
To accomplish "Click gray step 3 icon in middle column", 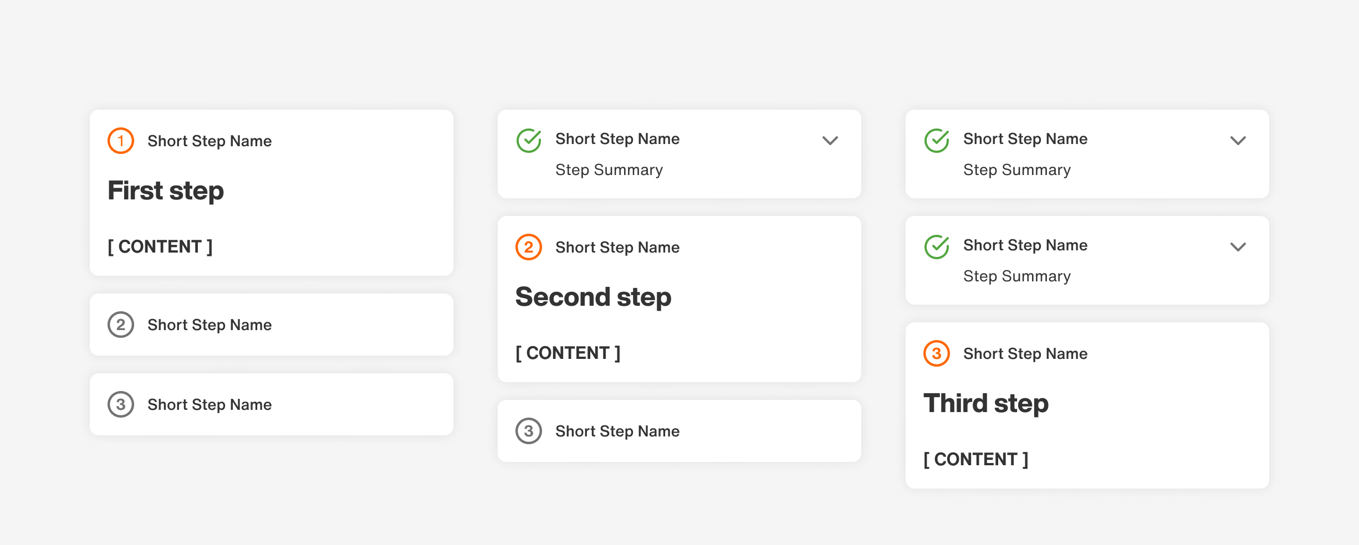I will (x=529, y=431).
